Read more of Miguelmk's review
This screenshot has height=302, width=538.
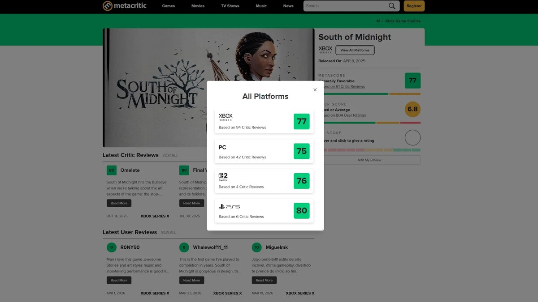[x=264, y=280]
